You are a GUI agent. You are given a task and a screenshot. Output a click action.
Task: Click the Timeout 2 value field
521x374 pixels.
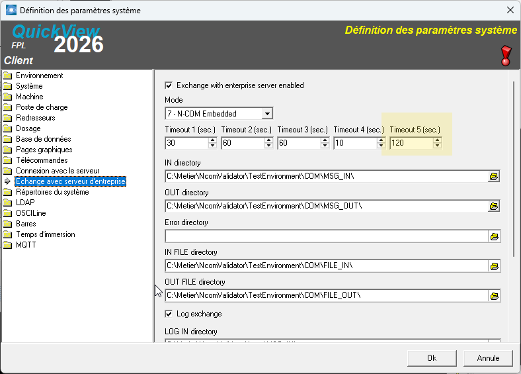tap(243, 143)
